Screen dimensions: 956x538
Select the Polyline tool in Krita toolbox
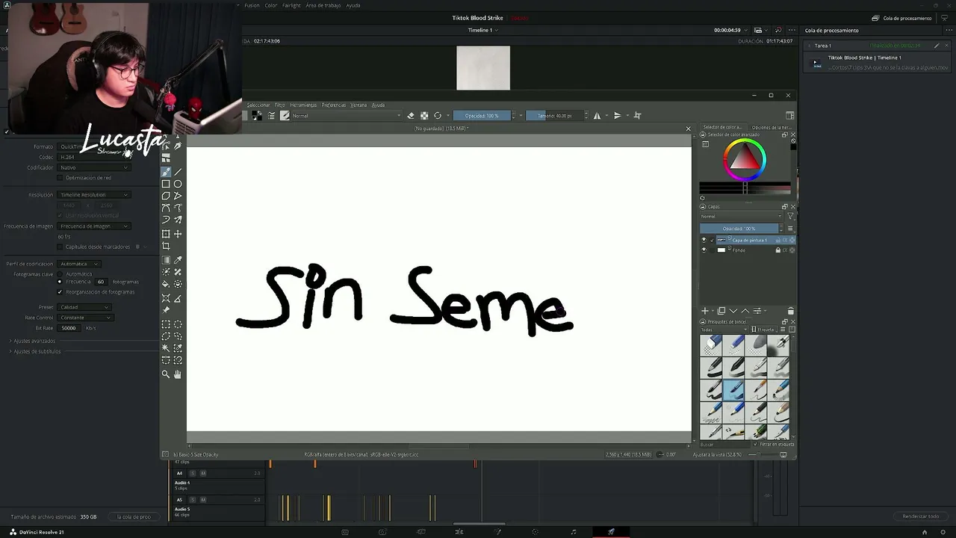coord(178,196)
